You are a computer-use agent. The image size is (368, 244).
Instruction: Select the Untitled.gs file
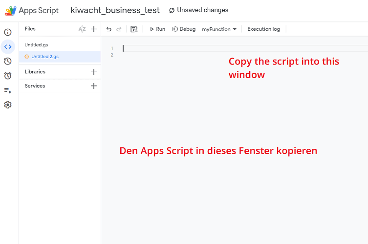pyautogui.click(x=37, y=45)
